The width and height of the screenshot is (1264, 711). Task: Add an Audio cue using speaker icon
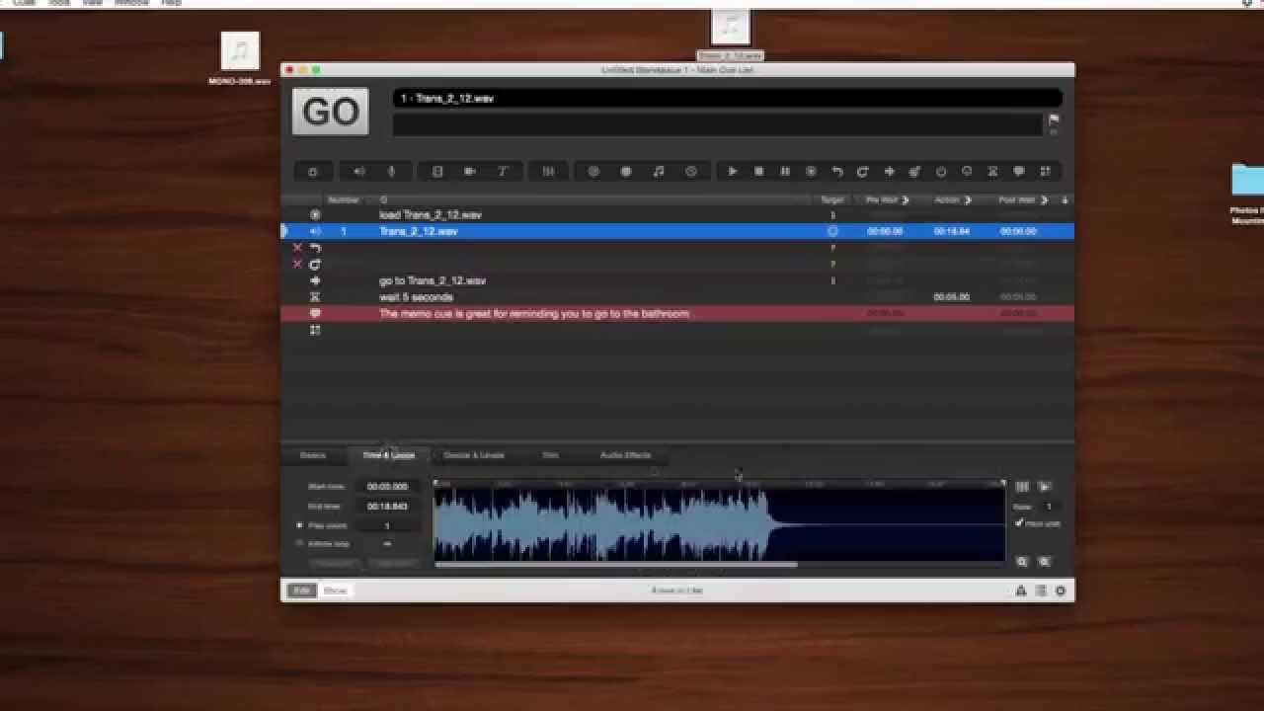[x=358, y=172]
